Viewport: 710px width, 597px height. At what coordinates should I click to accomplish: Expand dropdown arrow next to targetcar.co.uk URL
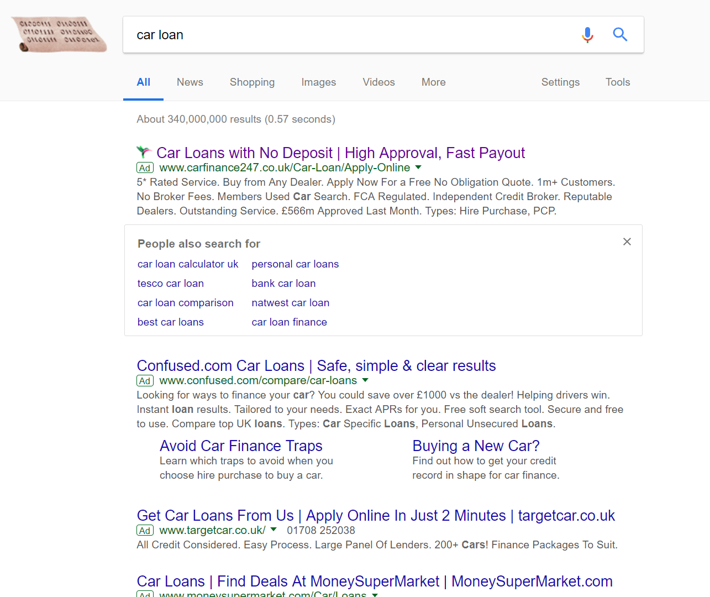[x=274, y=530]
